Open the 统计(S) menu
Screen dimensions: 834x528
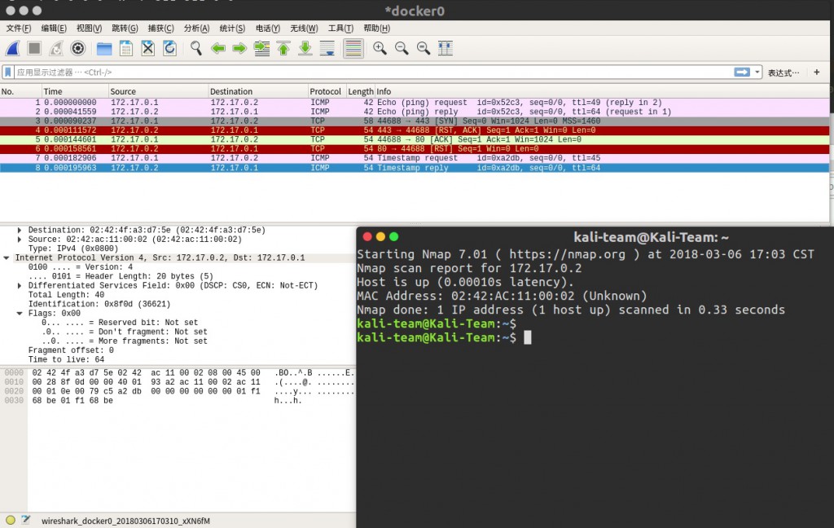(x=232, y=29)
